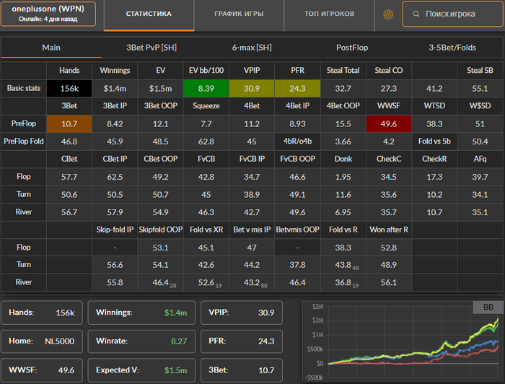Select the Winrate 8.27 summary box
This screenshot has height=384, width=505.
[141, 341]
